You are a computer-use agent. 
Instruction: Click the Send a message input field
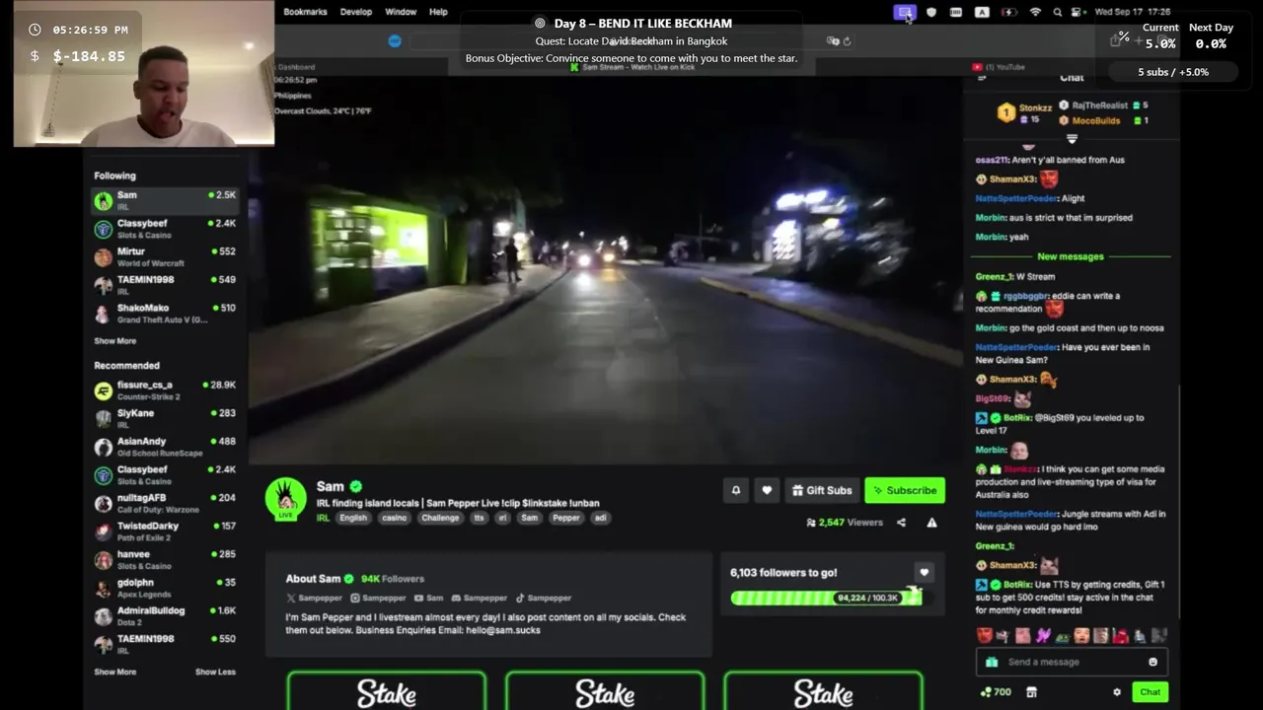click(x=1073, y=662)
